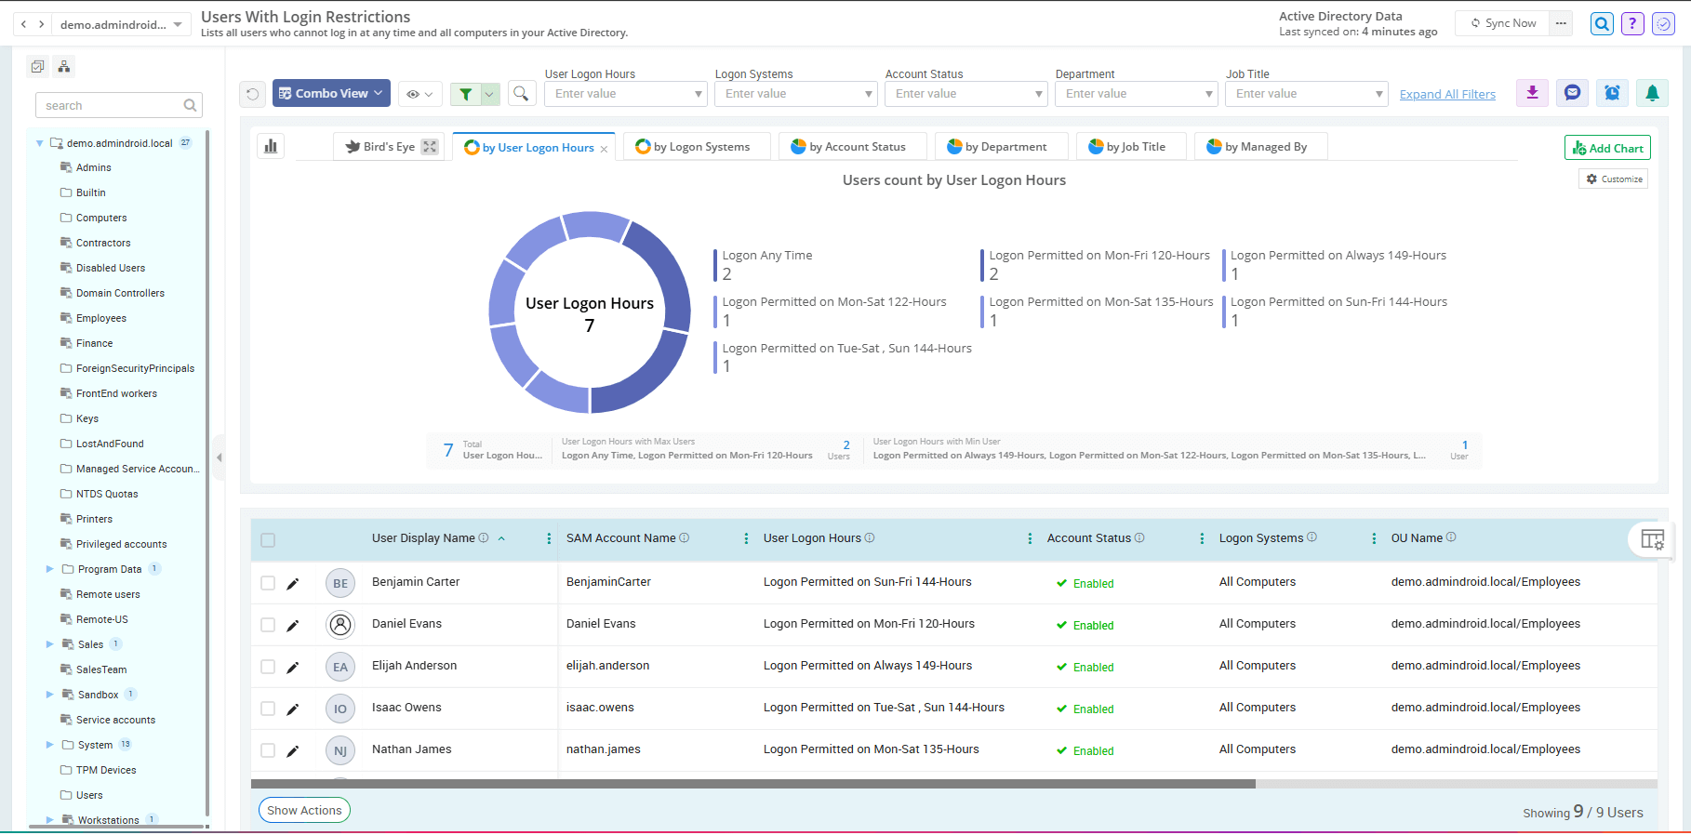The height and width of the screenshot is (835, 1691).
Task: Click the bar chart toggle icon
Action: point(271,146)
